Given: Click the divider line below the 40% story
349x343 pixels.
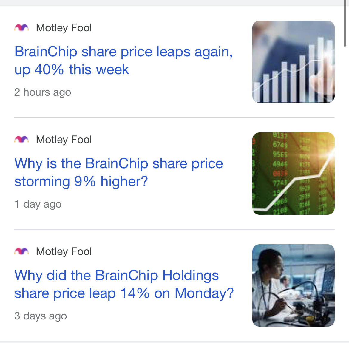Looking at the screenshot, I should [174, 118].
